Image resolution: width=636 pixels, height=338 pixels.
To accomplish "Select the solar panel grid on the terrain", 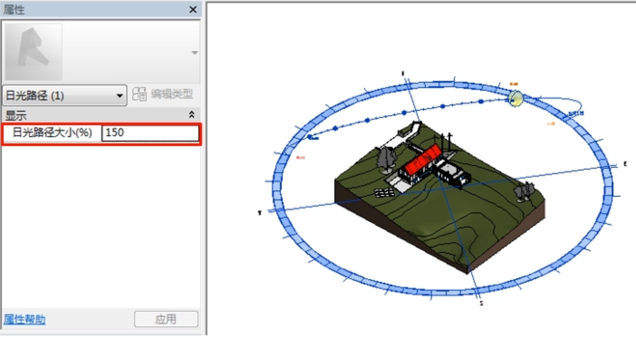I will point(384,193).
